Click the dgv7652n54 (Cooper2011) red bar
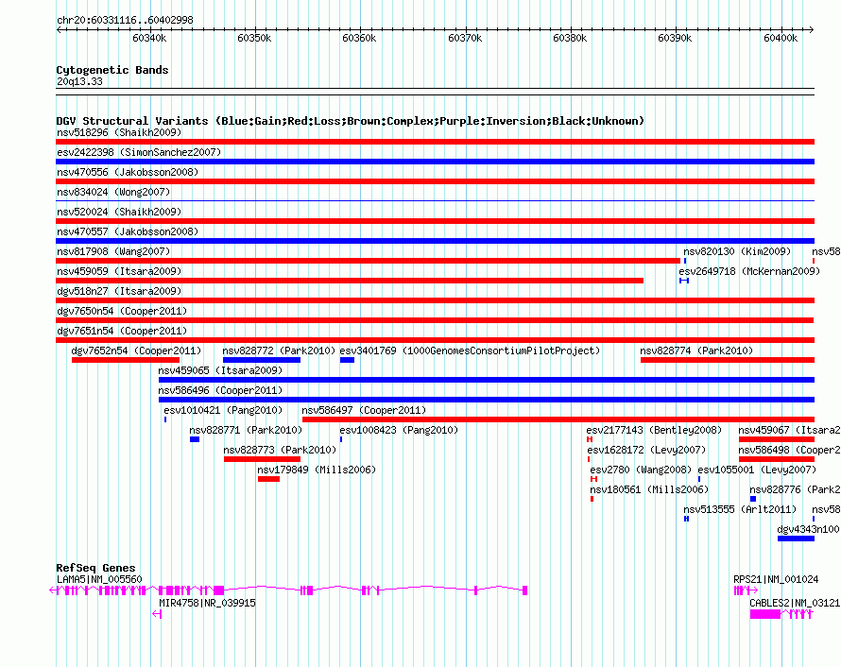The width and height of the screenshot is (841, 667). (126, 360)
